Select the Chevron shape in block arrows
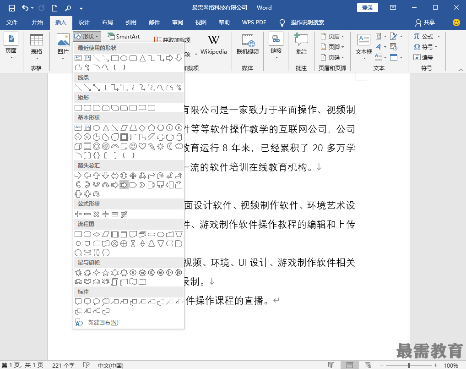 click(x=142, y=185)
